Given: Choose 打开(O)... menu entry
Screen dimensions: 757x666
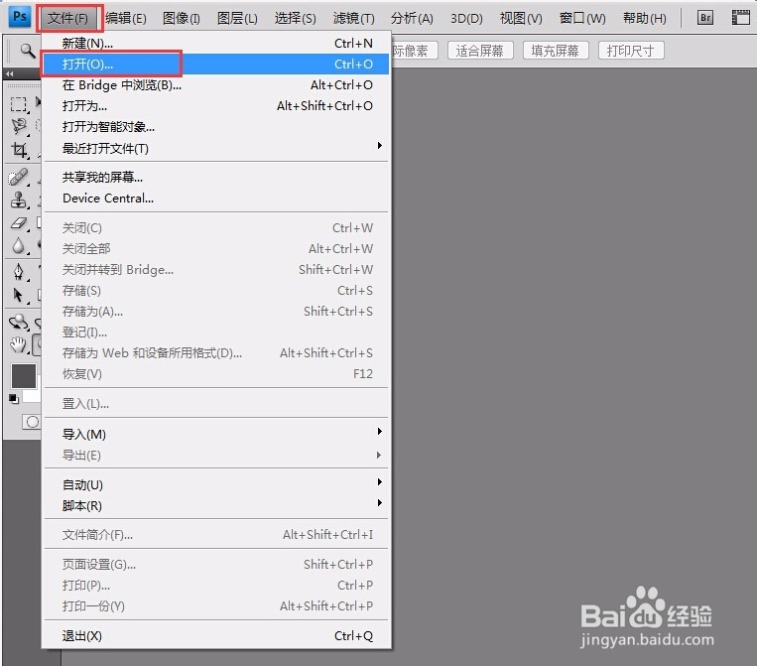Looking at the screenshot, I should (216, 64).
